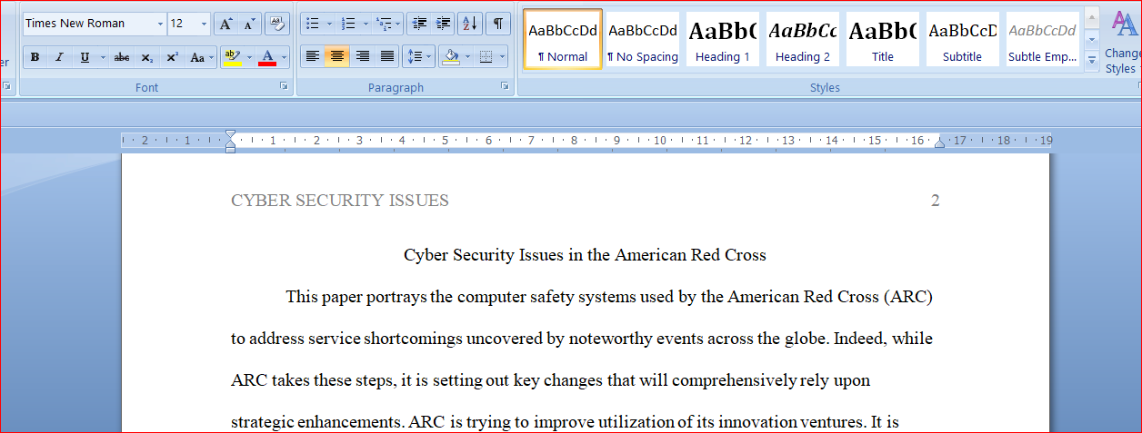Open Change Styles menu

[x=1123, y=42]
